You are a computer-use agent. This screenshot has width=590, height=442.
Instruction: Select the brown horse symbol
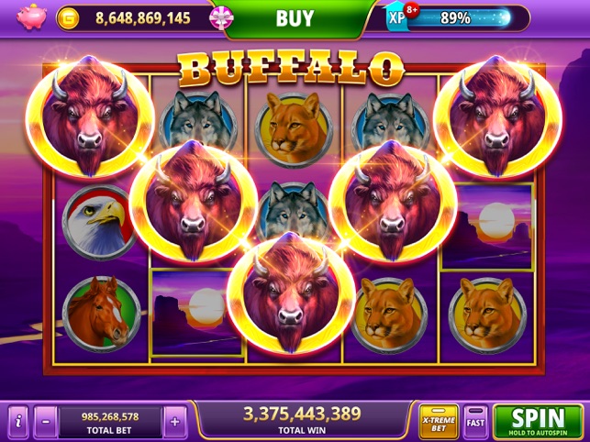tap(101, 315)
